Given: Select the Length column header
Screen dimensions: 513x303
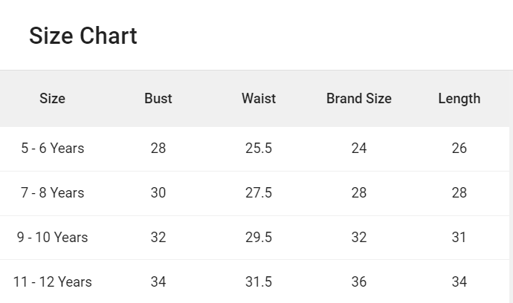Looking at the screenshot, I should [459, 99].
